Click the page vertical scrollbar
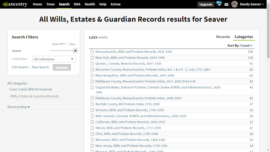This screenshot has height=152, width=270. point(268,31)
